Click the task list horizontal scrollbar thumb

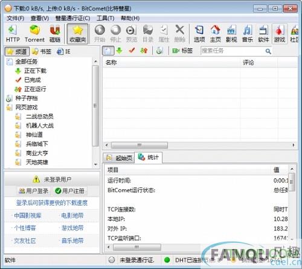[140, 145]
